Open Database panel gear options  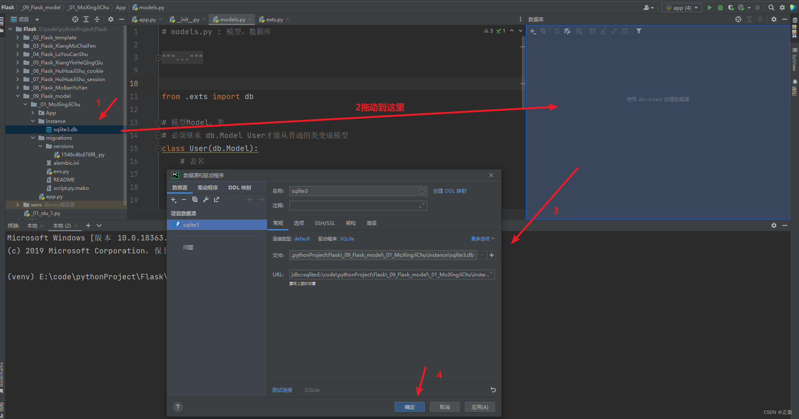[x=774, y=19]
